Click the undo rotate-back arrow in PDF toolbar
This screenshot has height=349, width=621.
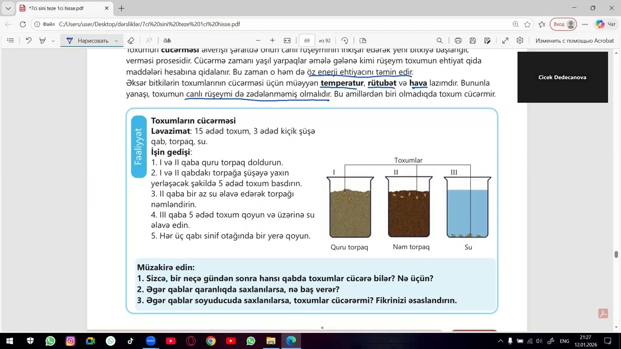29,41
